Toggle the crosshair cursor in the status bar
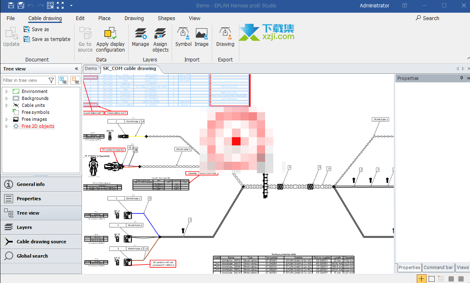The height and width of the screenshot is (283, 470). click(421, 279)
